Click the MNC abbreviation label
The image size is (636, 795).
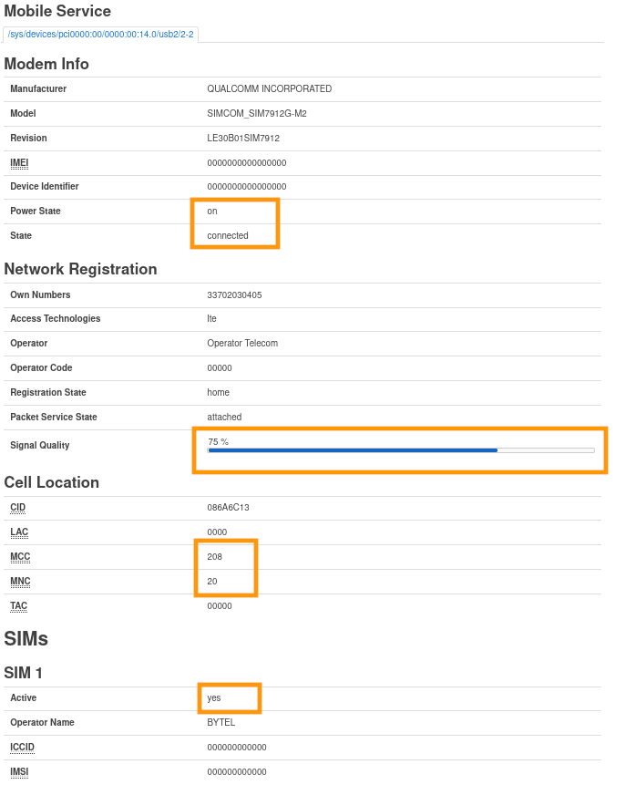[19, 581]
